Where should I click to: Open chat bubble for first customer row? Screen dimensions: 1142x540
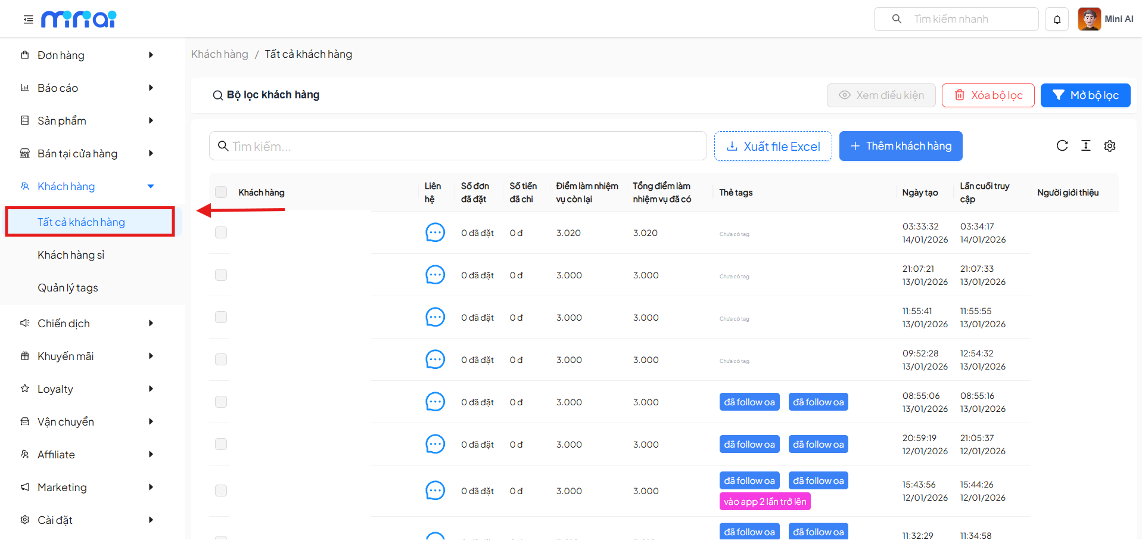point(435,232)
